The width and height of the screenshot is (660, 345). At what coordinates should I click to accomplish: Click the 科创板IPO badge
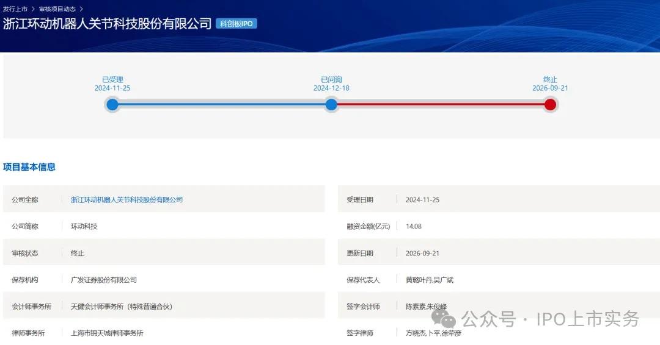236,24
